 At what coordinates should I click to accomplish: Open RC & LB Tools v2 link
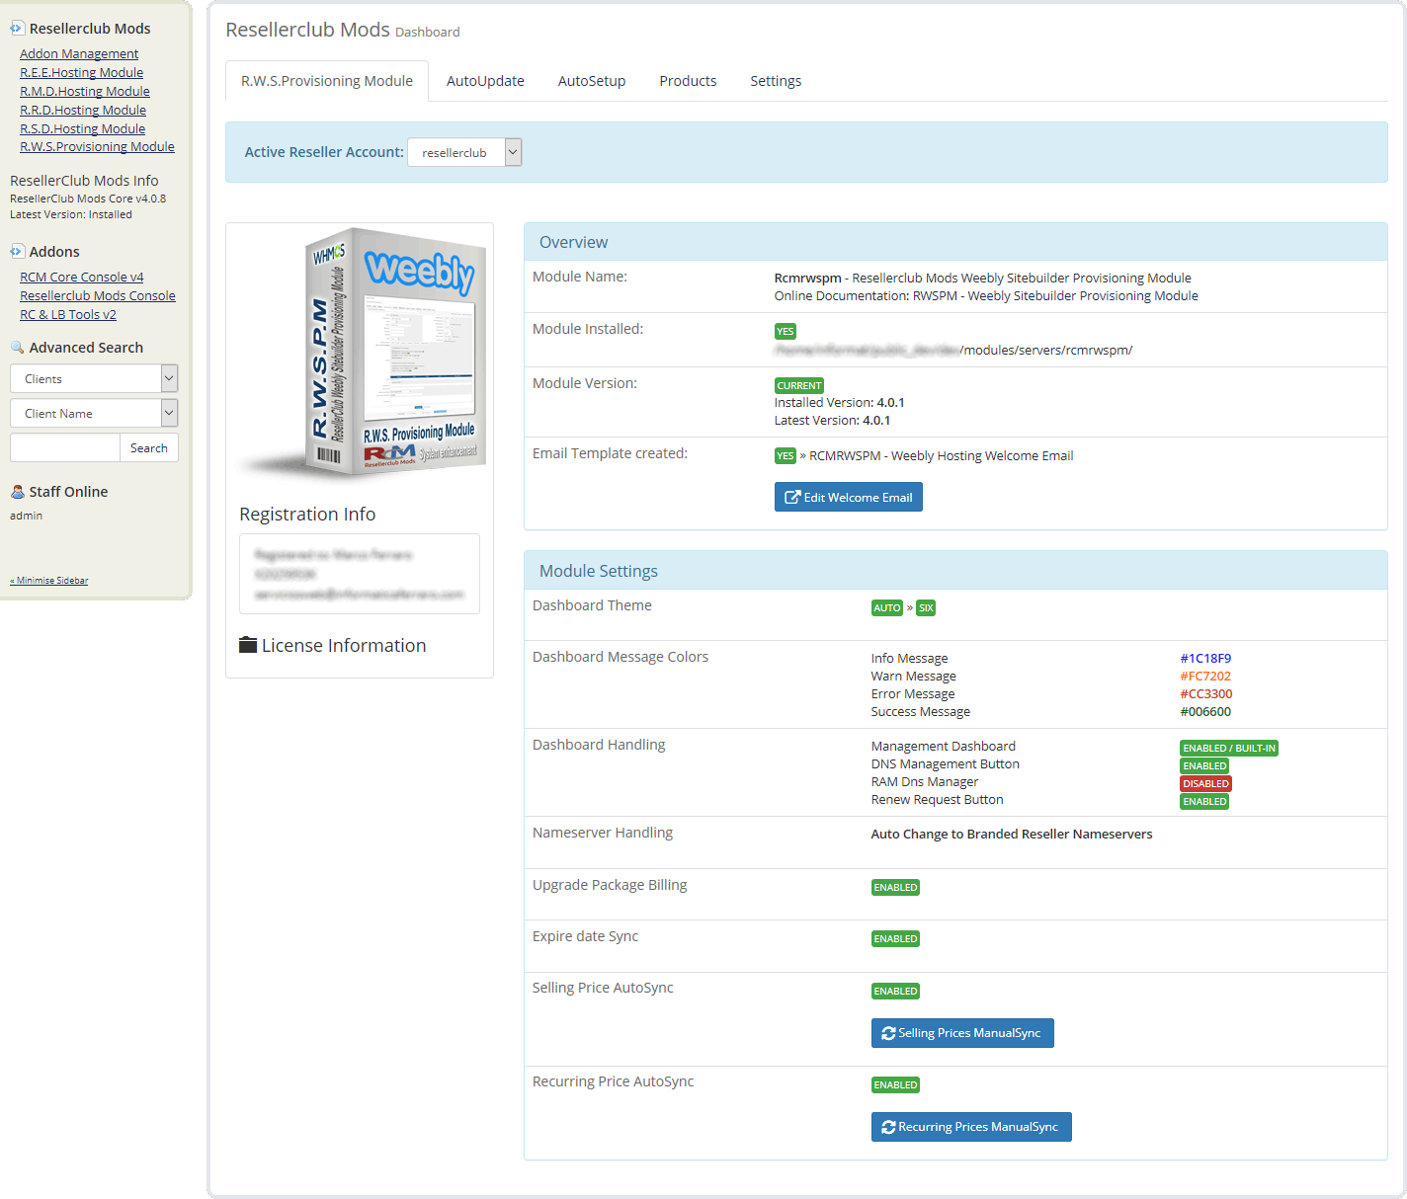tap(68, 315)
